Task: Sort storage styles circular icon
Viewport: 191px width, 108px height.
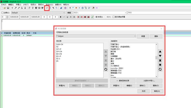Action: click(106, 69)
